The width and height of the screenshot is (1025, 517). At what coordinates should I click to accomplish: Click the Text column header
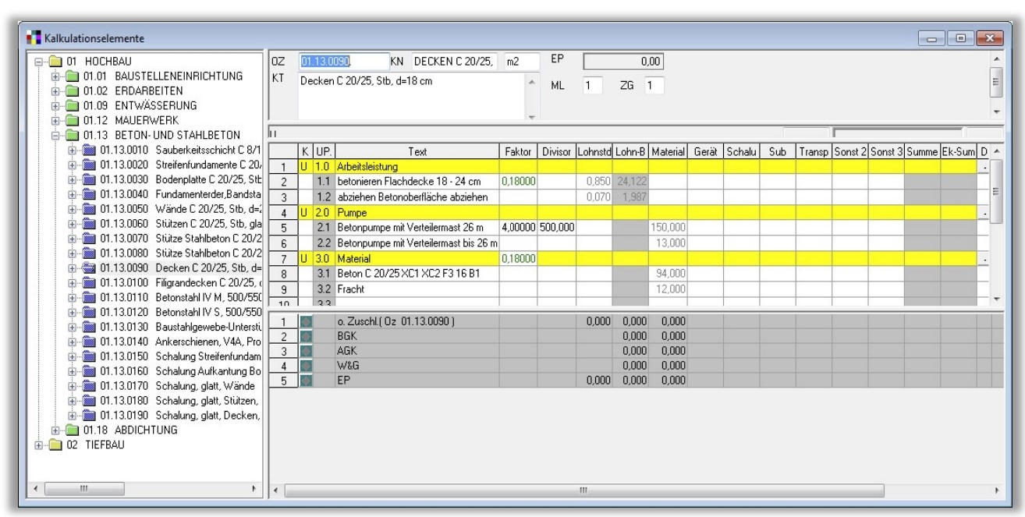(x=417, y=151)
